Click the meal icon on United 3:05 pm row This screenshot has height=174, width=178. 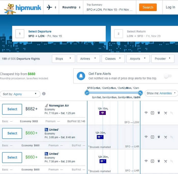165,137
